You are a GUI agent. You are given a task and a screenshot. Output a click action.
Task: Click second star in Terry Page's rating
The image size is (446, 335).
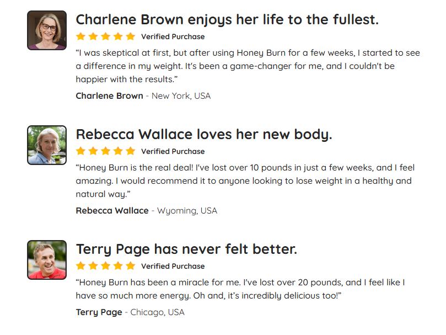tap(93, 266)
